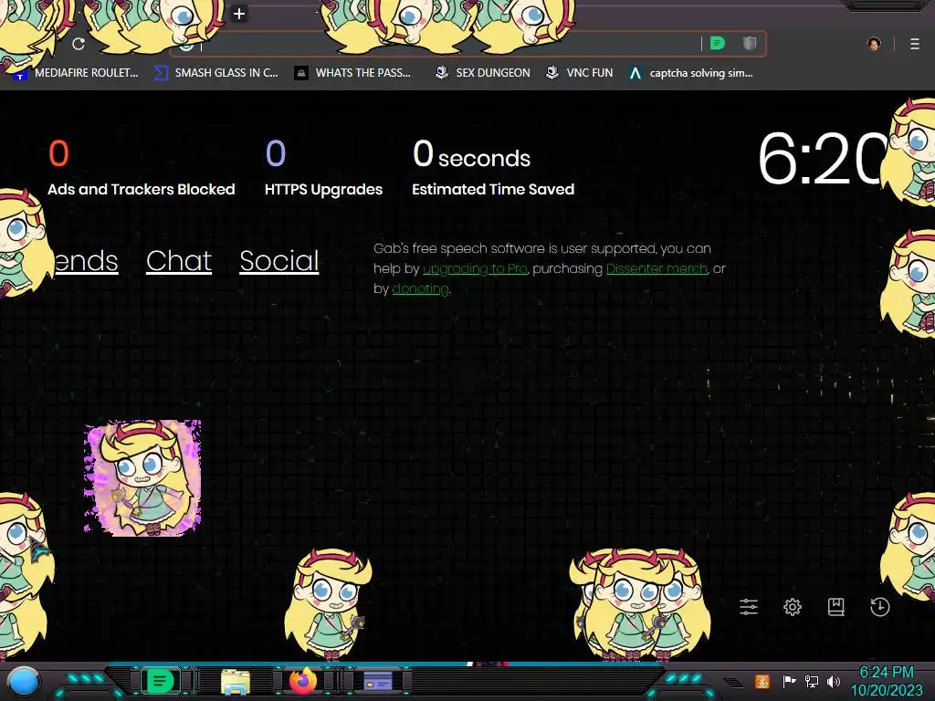The width and height of the screenshot is (935, 701).
Task: Follow the donating link
Action: point(420,289)
